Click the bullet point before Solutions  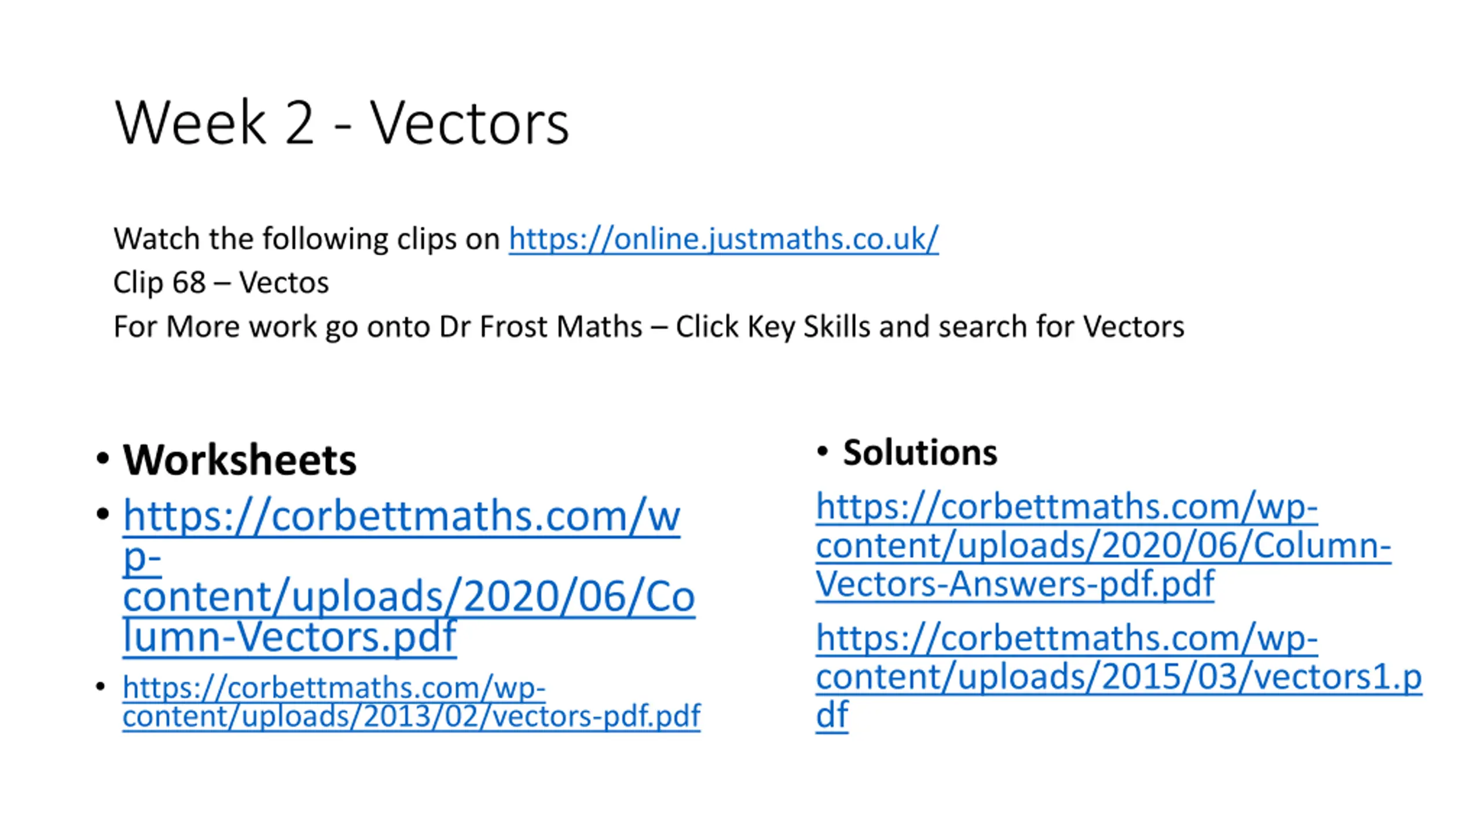tap(822, 451)
